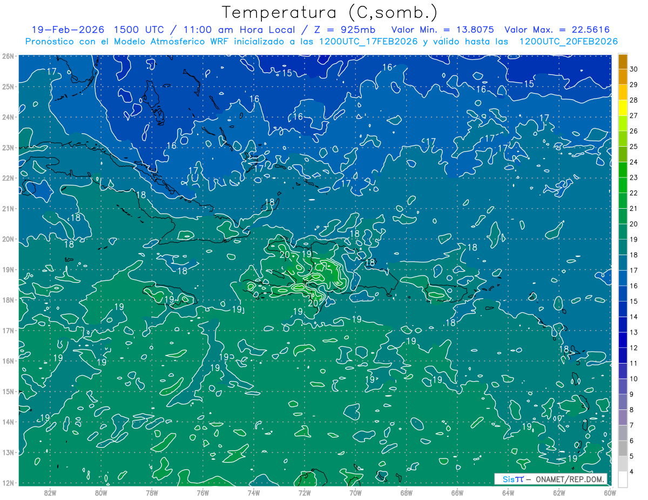Click the colorbar label "30"
648x500 pixels.
633,69
